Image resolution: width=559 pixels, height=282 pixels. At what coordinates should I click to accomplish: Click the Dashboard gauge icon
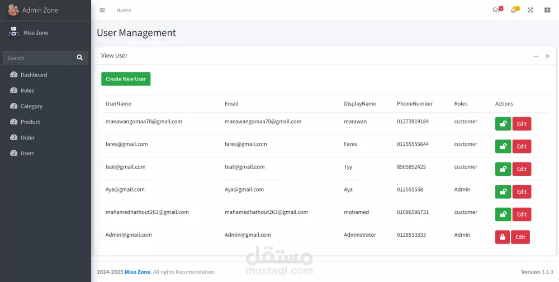tap(13, 75)
